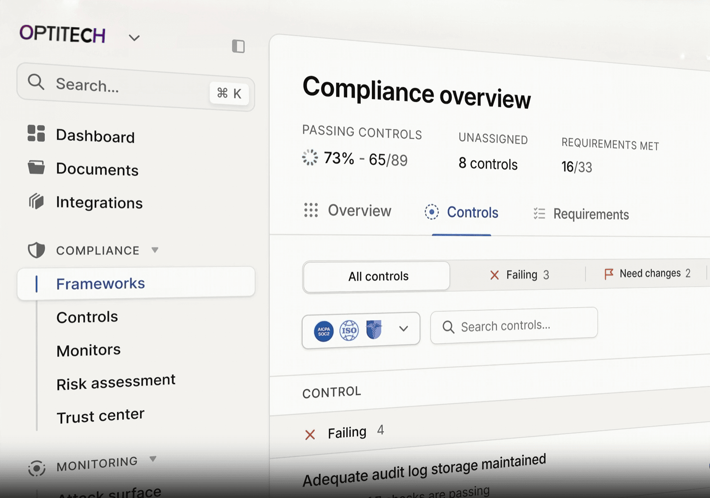Select the All controls filter
The image size is (710, 498).
(377, 276)
